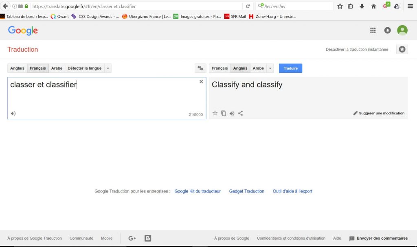Image resolution: width=417 pixels, height=247 pixels.
Task: Click Désactiver la traduction instantanée
Action: [357, 50]
